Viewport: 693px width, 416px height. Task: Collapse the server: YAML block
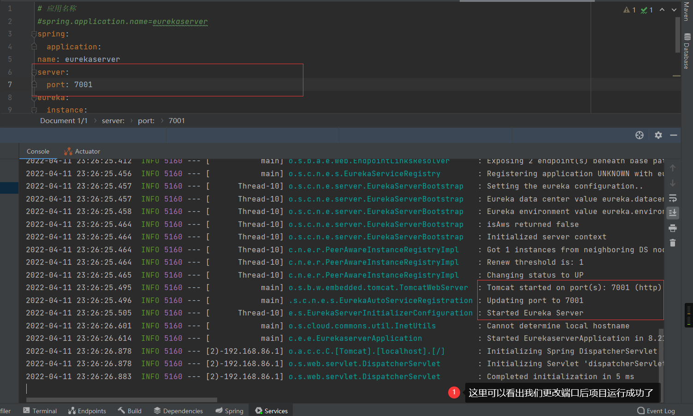click(x=34, y=72)
